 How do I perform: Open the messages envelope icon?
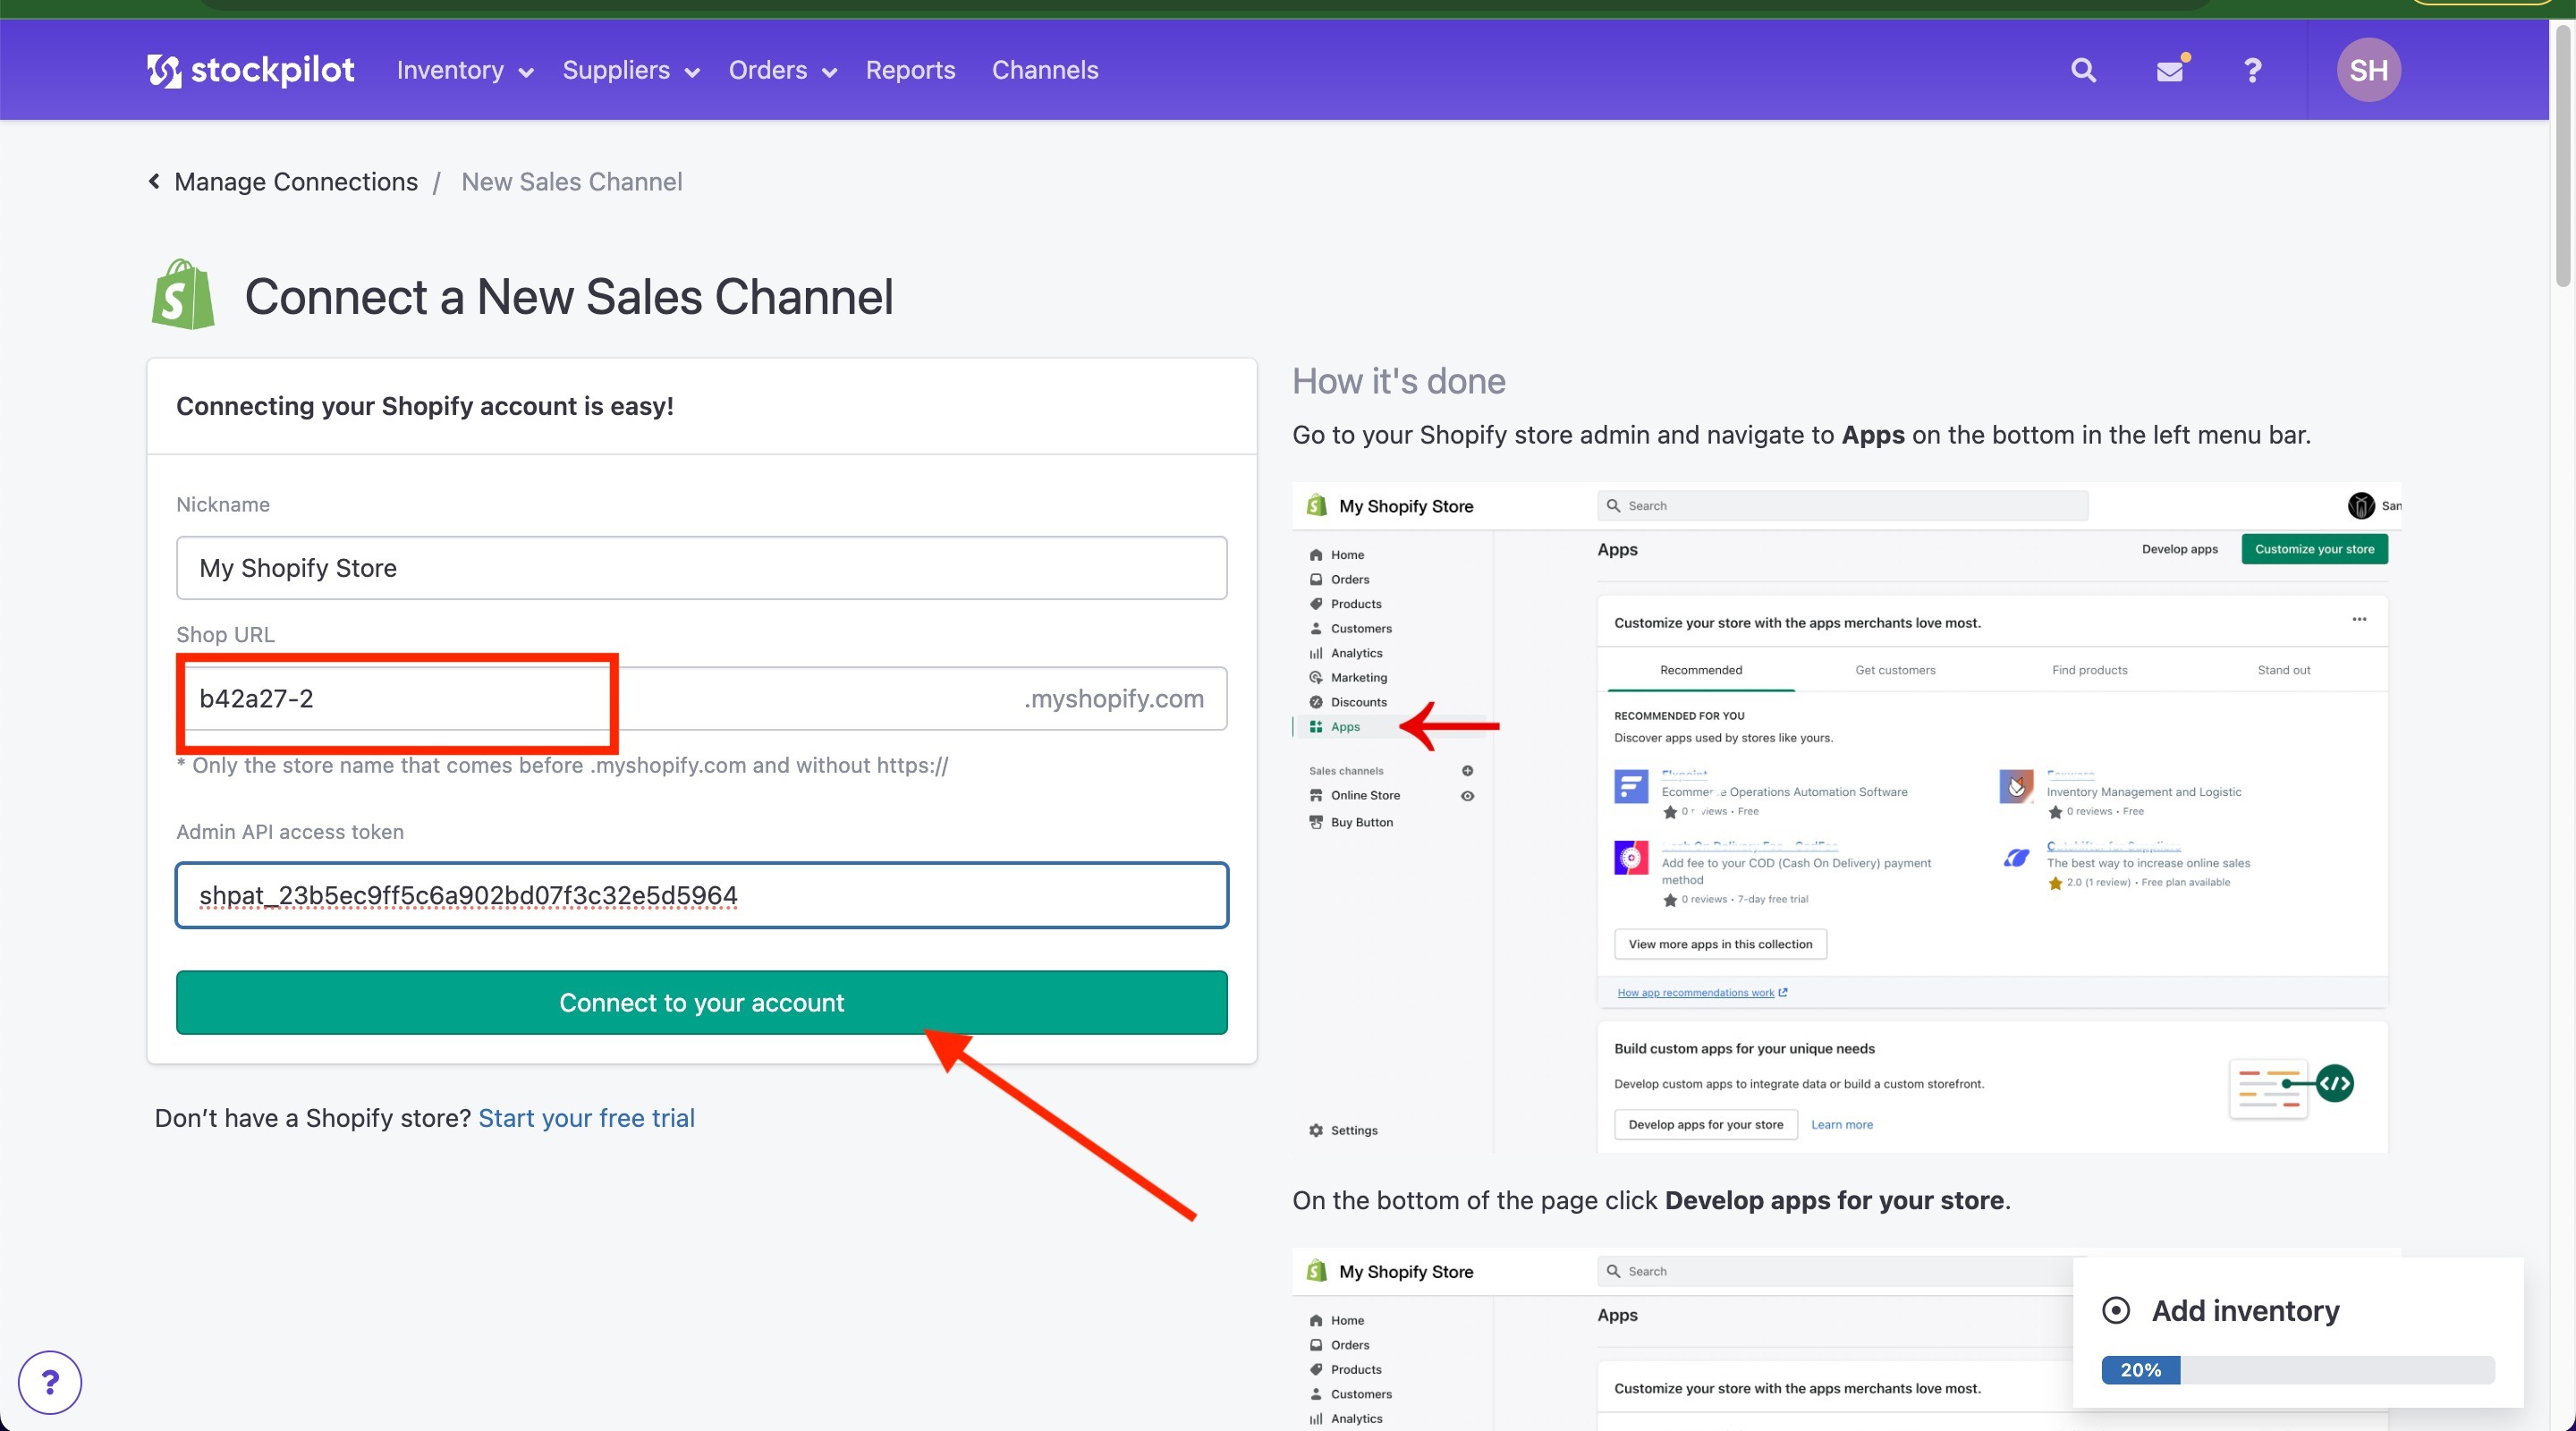pos(2170,70)
